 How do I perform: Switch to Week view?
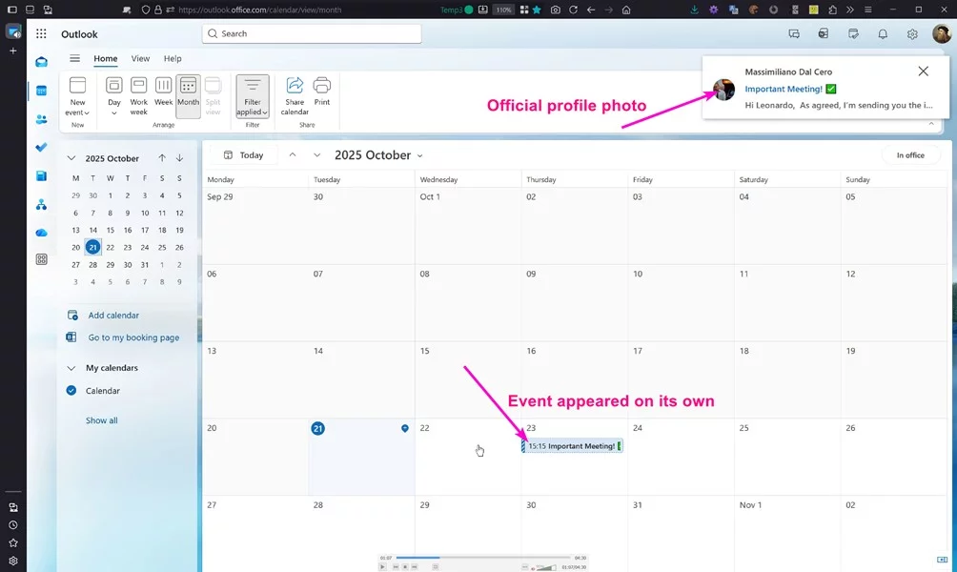coord(164,92)
